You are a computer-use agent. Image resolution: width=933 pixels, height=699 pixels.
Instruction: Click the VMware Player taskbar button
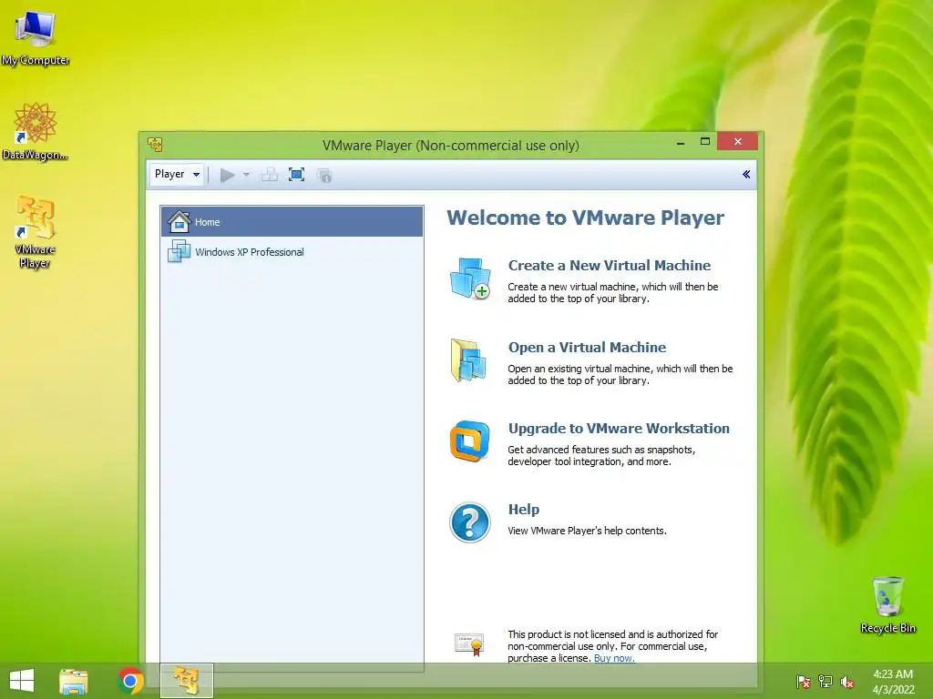click(x=186, y=681)
